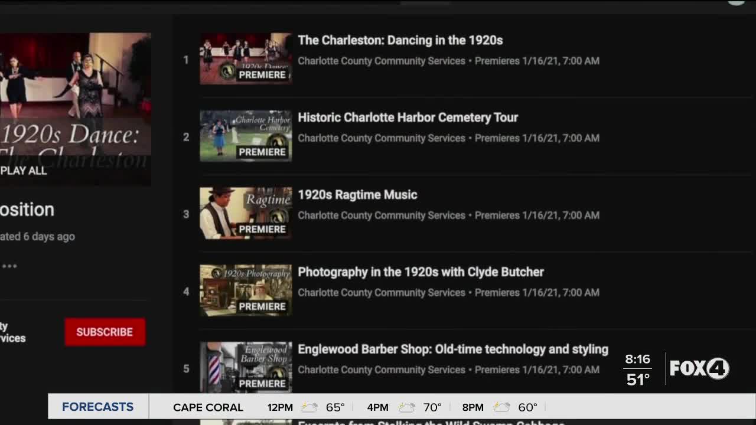Click Premieres 1/16/21 text of The Charleston video
The width and height of the screenshot is (756, 425).
pyautogui.click(x=537, y=61)
